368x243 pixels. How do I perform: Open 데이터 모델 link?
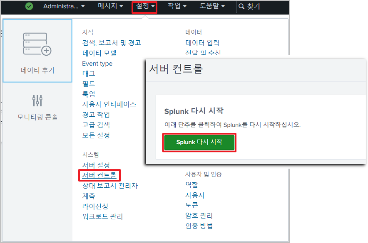[x=99, y=53]
